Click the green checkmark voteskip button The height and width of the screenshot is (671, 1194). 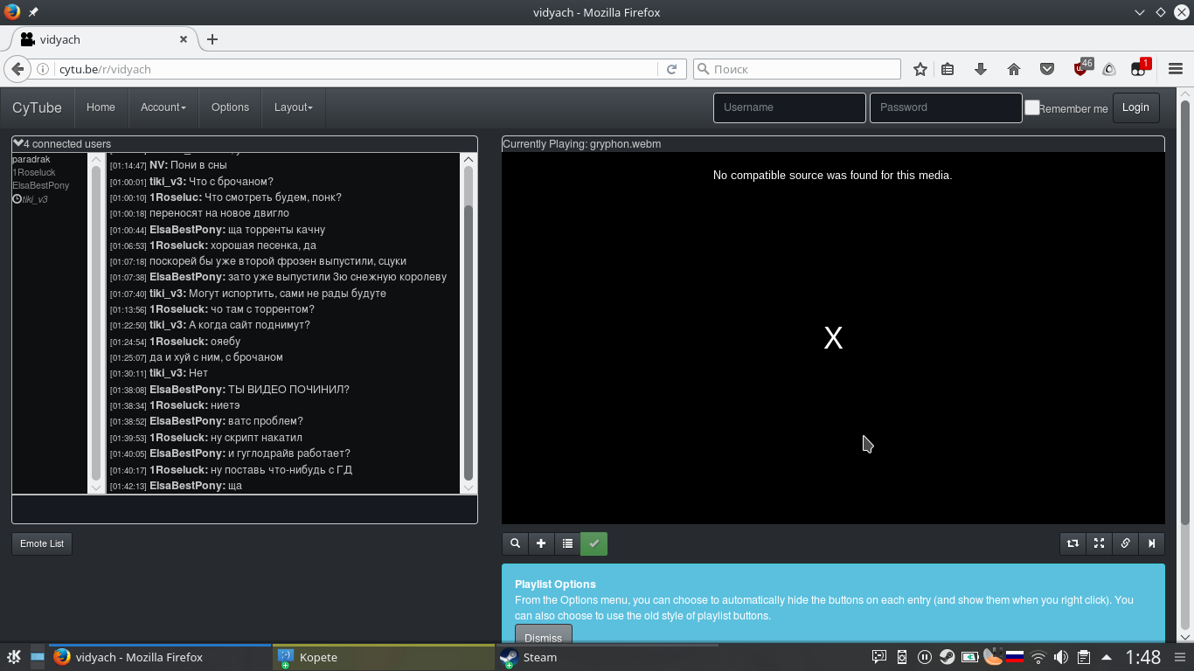[x=594, y=543]
